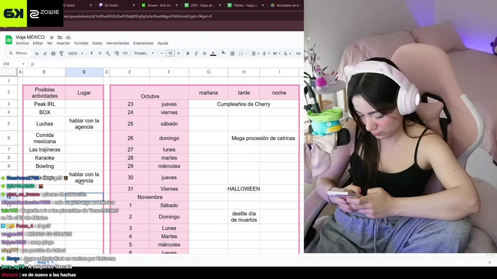Viewport: 497px width, 279px height.
Task: Increase decimal places
Action: coord(116,53)
